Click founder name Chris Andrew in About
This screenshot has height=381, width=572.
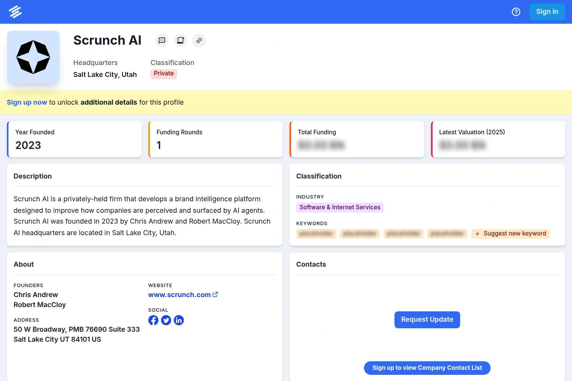(x=36, y=295)
